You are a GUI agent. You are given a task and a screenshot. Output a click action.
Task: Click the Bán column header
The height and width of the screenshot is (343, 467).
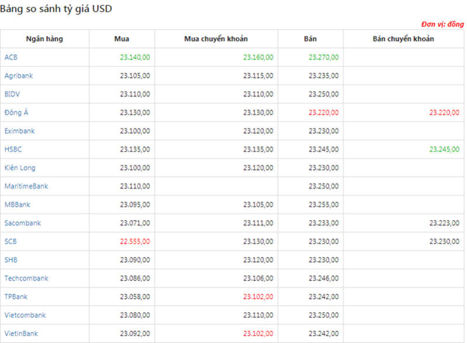pyautogui.click(x=310, y=39)
